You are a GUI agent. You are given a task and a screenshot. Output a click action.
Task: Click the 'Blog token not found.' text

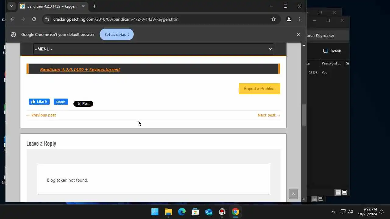[67, 180]
